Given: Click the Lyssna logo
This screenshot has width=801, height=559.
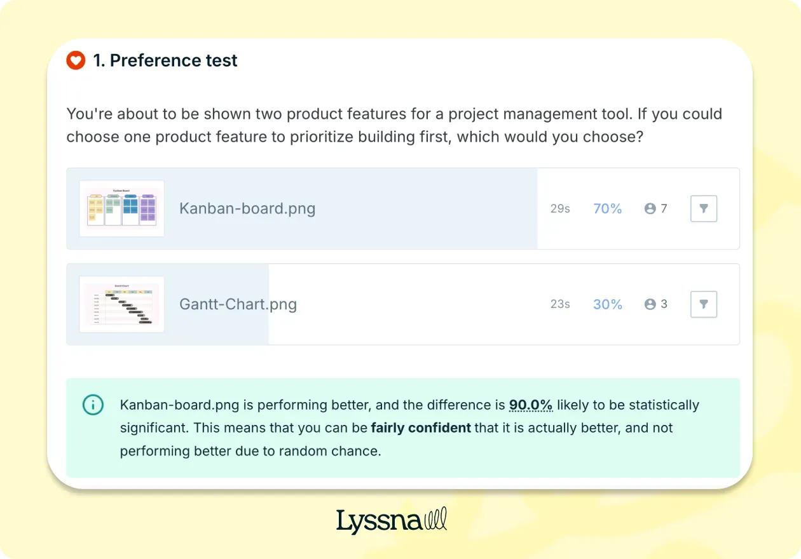Looking at the screenshot, I should pos(392,520).
